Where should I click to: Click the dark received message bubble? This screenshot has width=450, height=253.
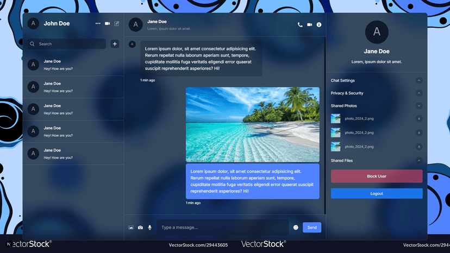[201, 59]
